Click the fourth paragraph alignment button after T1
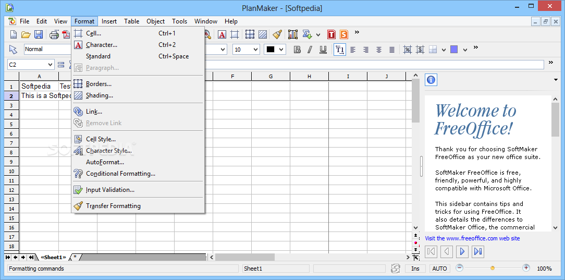Image resolution: width=565 pixels, height=280 pixels. tap(392, 50)
